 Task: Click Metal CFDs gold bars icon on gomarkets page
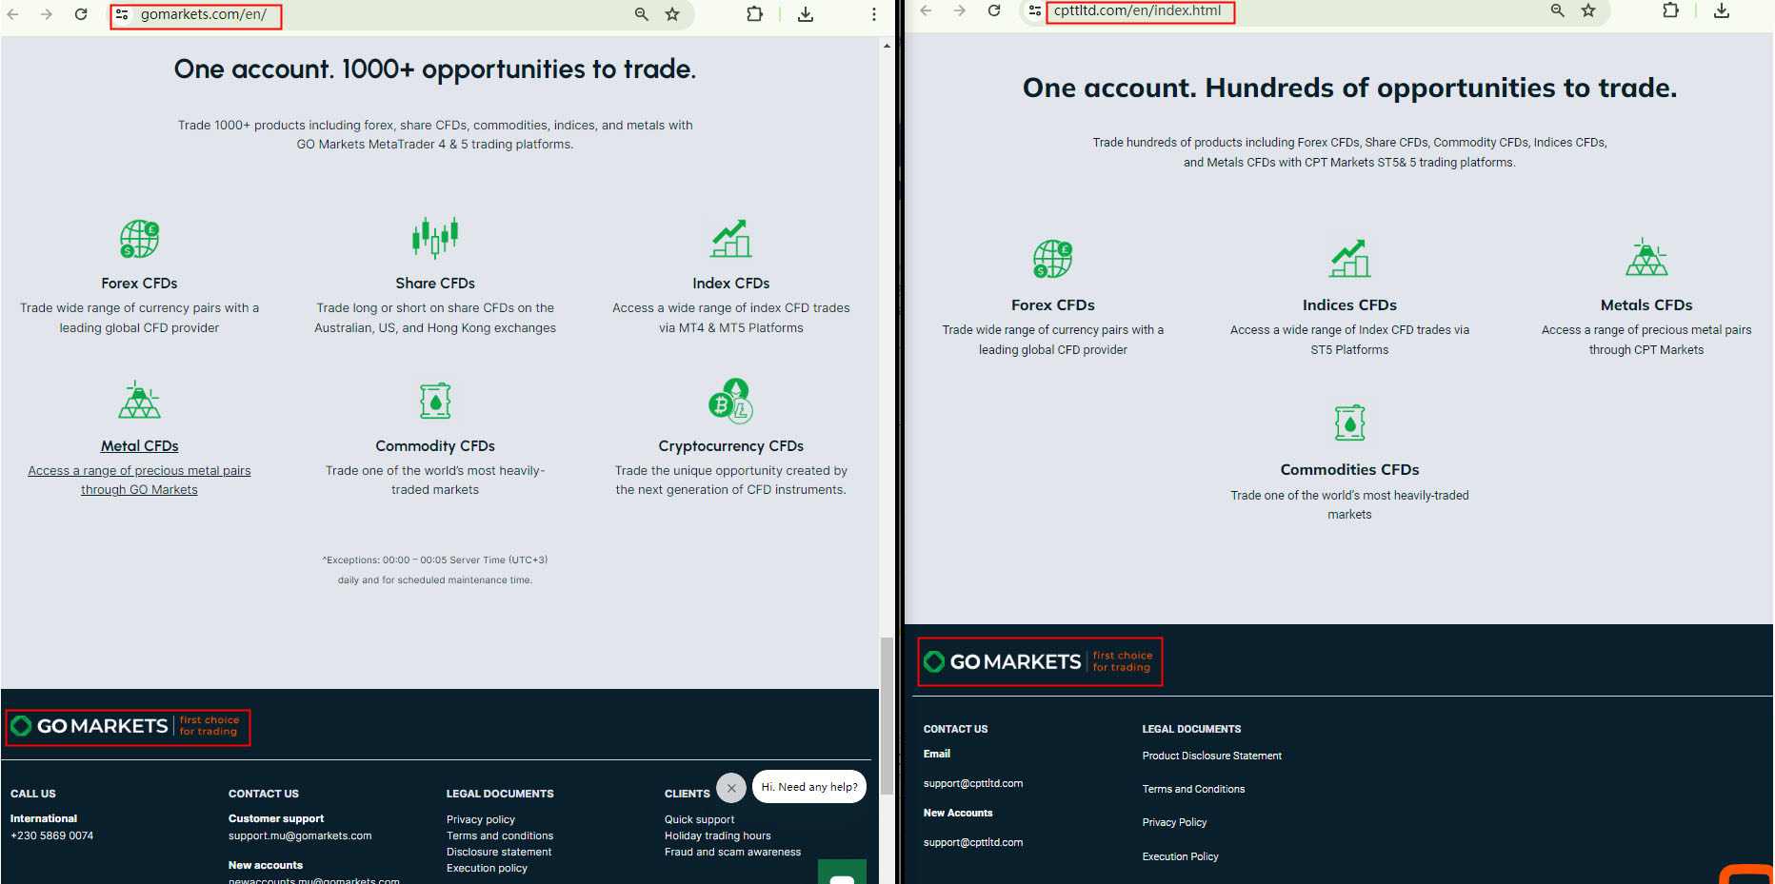pyautogui.click(x=139, y=401)
